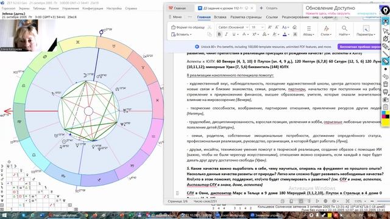Open the superscript X² dropdown arrow
The height and width of the screenshot is (219, 390).
coord(258,35)
